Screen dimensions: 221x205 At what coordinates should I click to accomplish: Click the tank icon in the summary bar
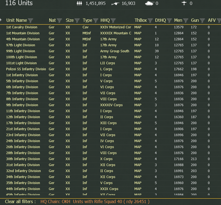point(149,4)
